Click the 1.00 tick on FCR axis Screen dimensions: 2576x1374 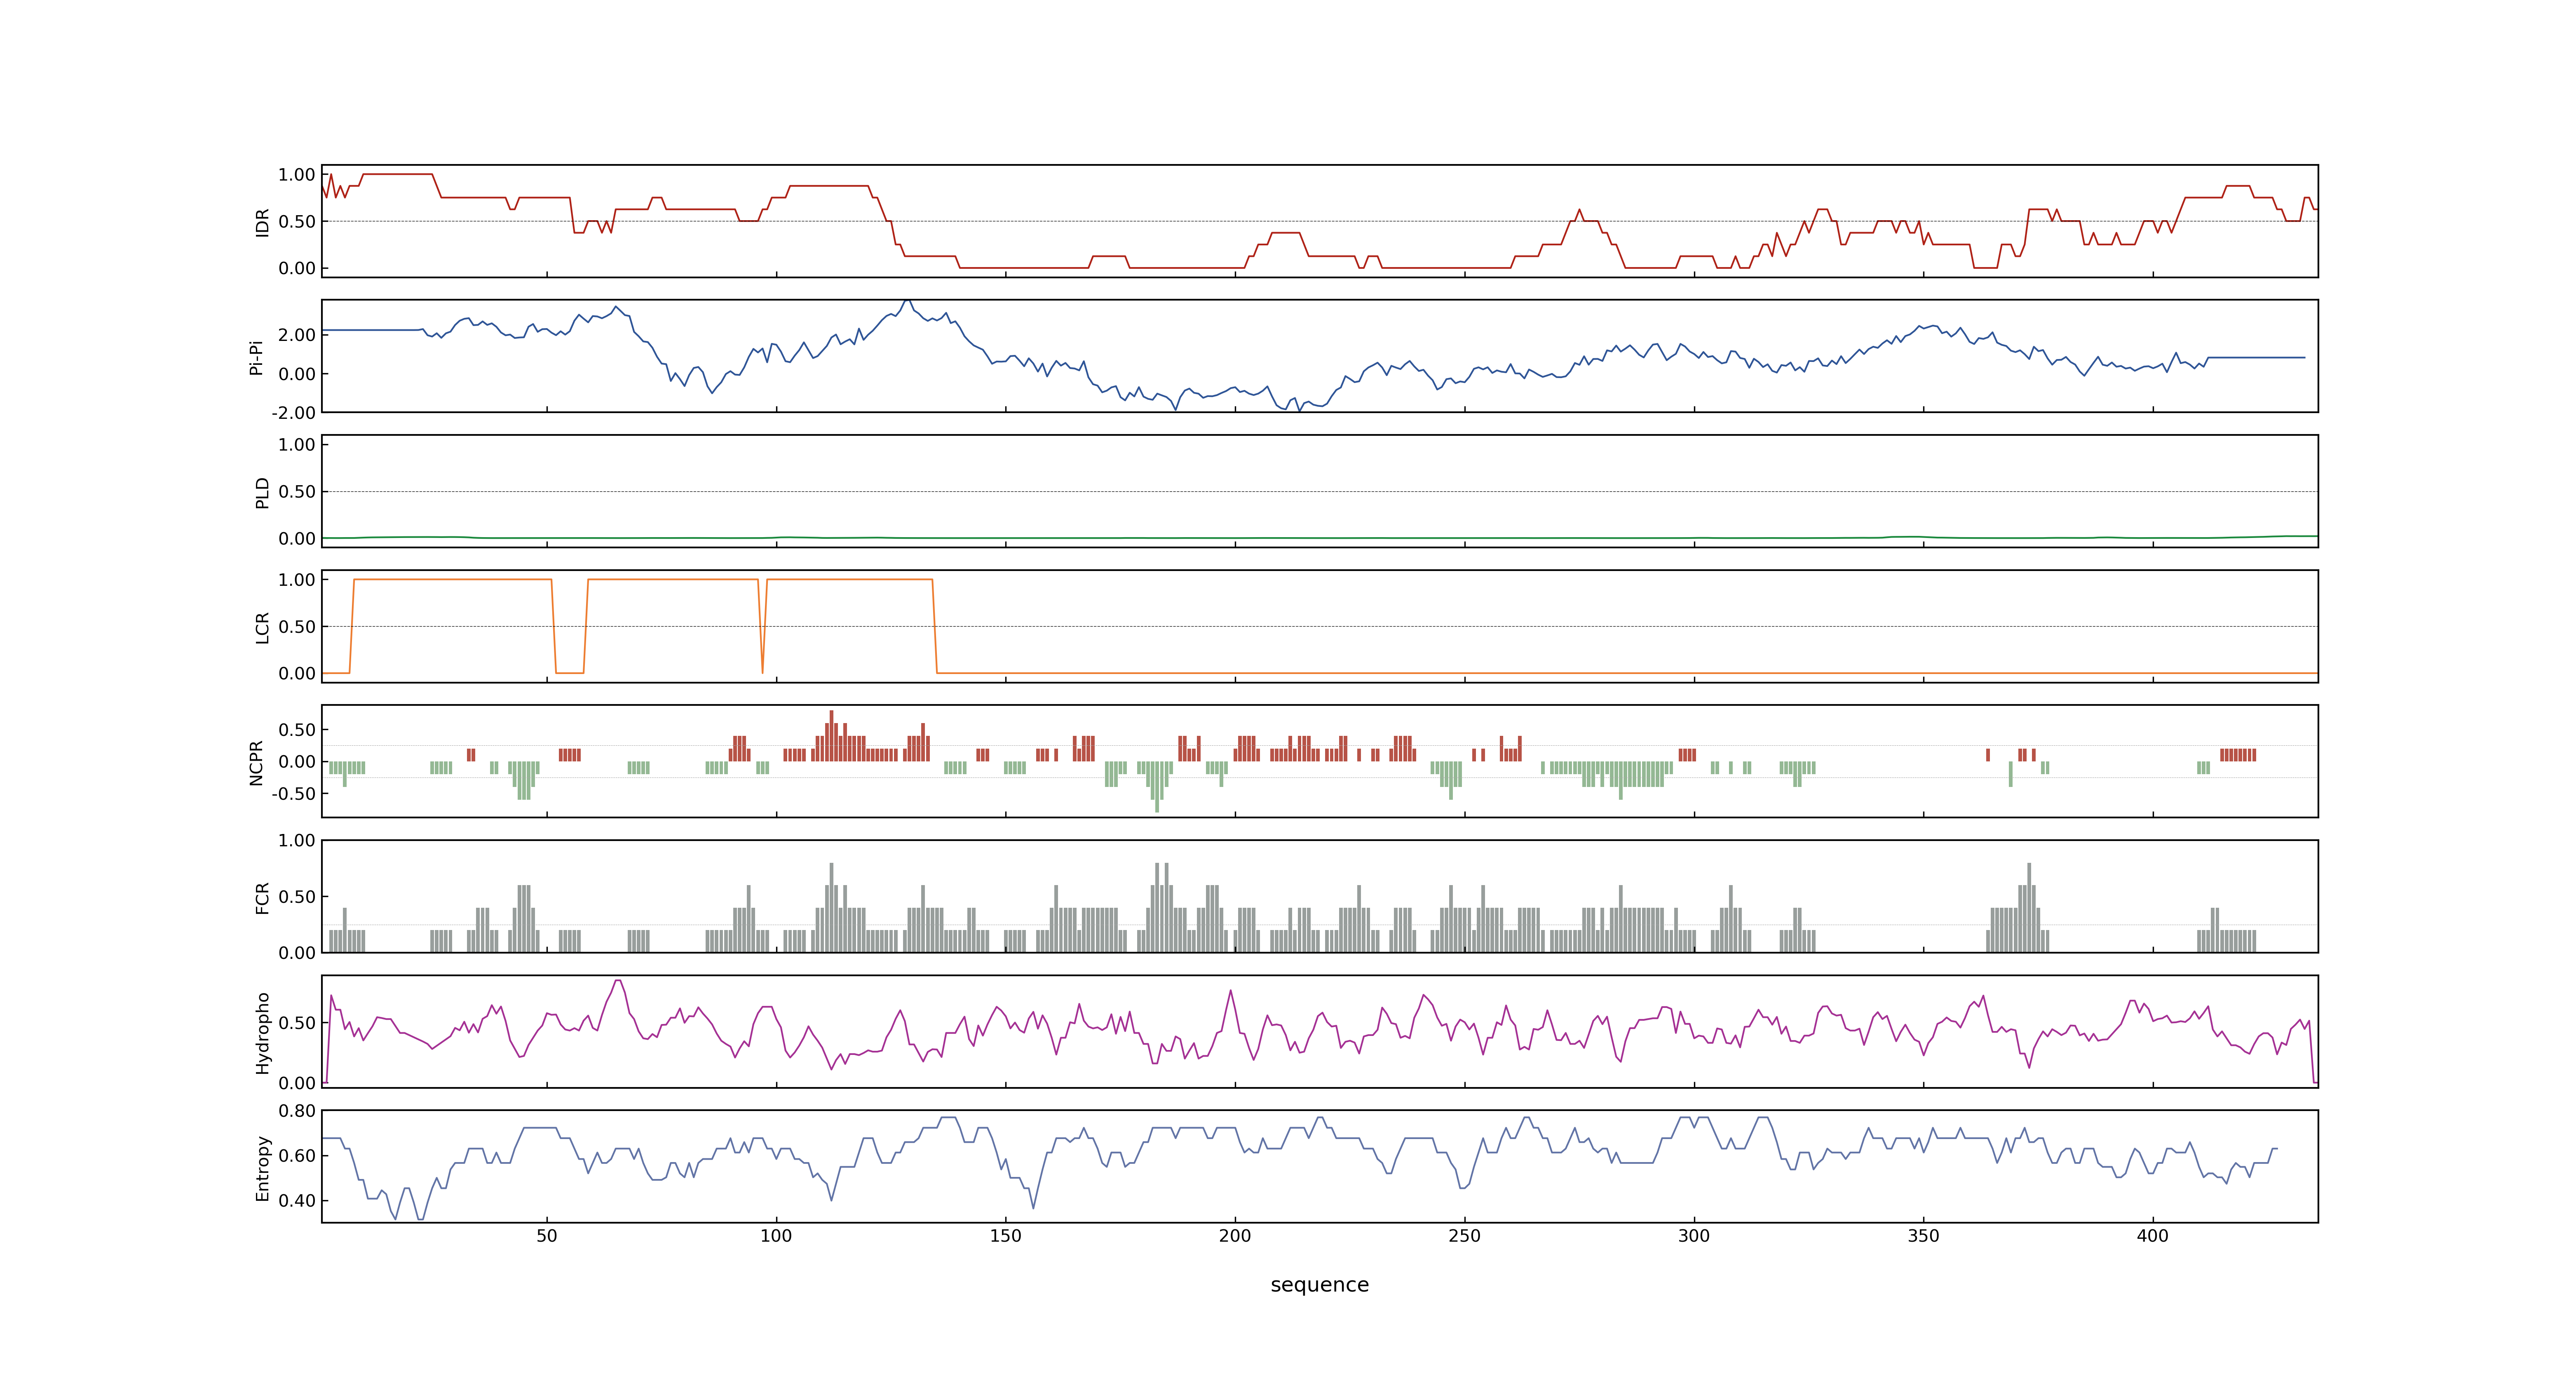(x=297, y=841)
